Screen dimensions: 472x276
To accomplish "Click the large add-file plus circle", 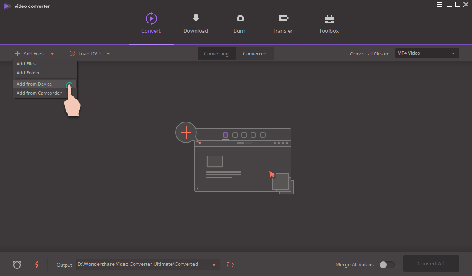I will tap(186, 132).
